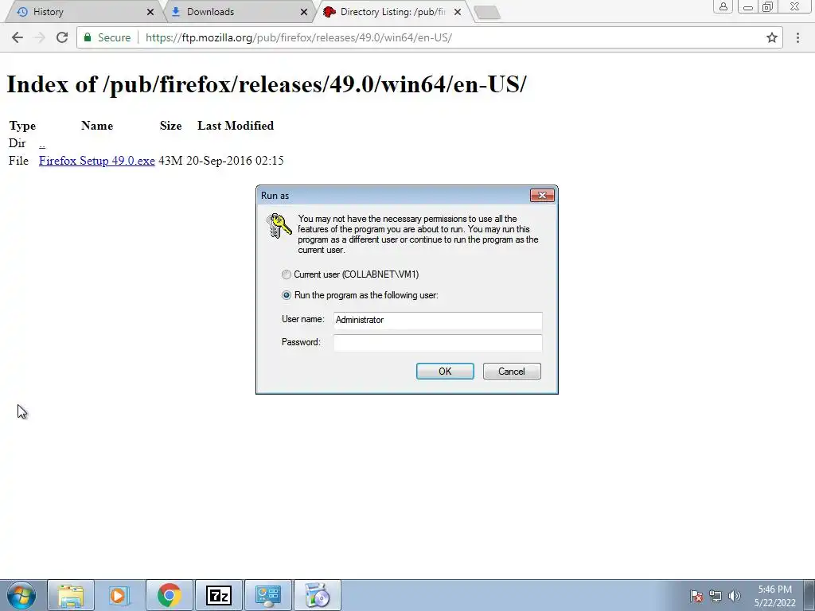
Task: Open the Control Panel taskbar icon
Action: point(267,595)
